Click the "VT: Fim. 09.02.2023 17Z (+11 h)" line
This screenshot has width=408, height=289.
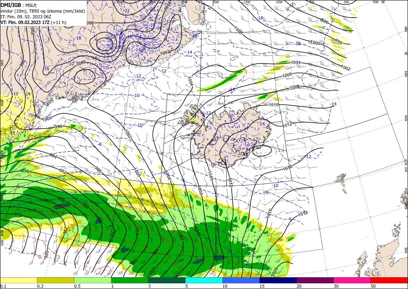tap(33, 22)
